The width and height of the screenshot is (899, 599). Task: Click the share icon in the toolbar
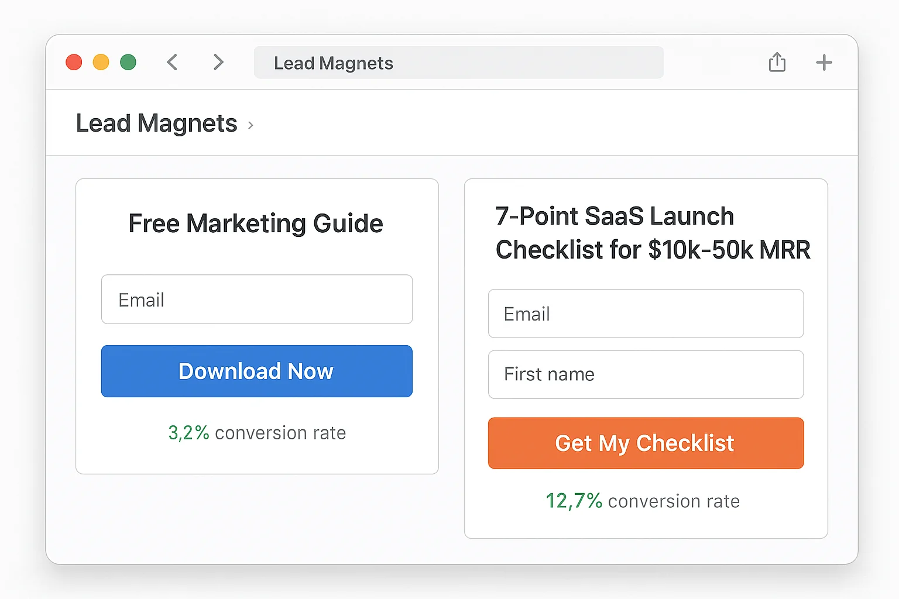point(777,62)
